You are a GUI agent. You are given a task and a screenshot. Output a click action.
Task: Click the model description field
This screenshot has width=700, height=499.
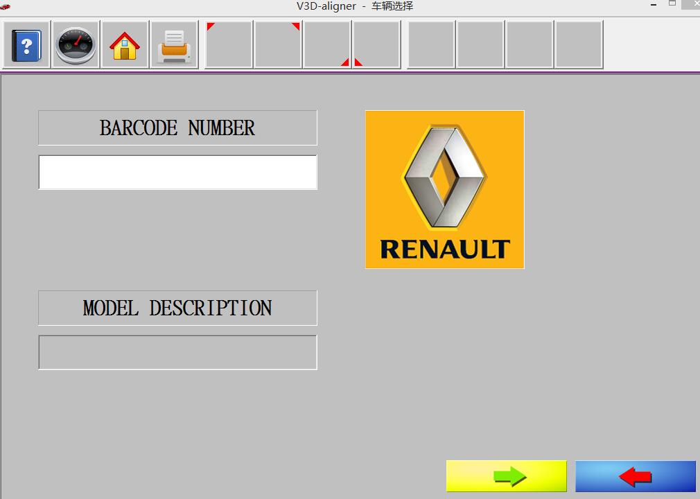[x=177, y=353]
